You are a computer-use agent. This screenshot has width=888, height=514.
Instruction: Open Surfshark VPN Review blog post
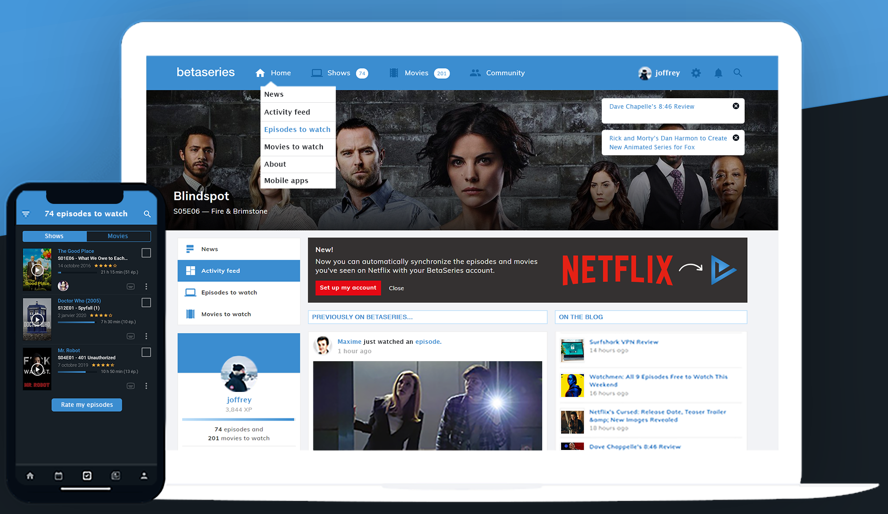[624, 342]
